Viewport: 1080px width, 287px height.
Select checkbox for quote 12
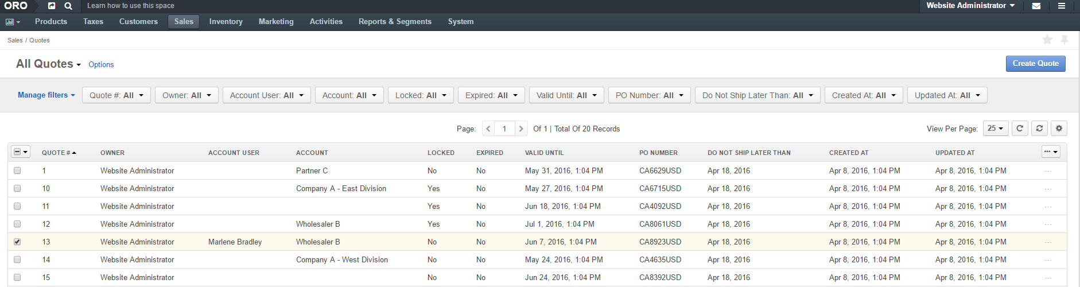point(17,224)
